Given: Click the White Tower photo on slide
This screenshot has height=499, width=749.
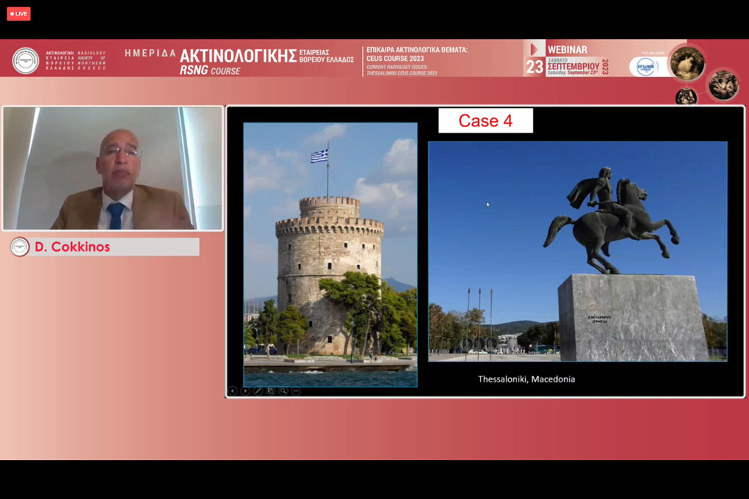Looking at the screenshot, I should coord(330,254).
